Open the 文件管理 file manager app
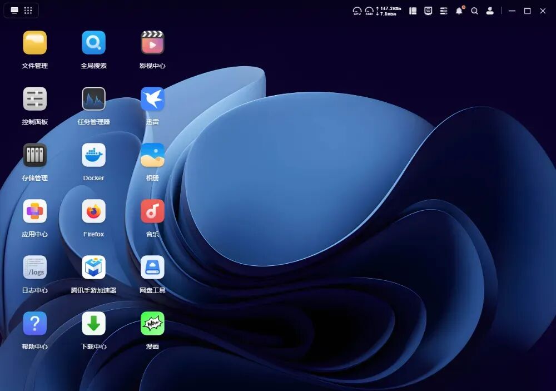The width and height of the screenshot is (556, 391). [34, 43]
